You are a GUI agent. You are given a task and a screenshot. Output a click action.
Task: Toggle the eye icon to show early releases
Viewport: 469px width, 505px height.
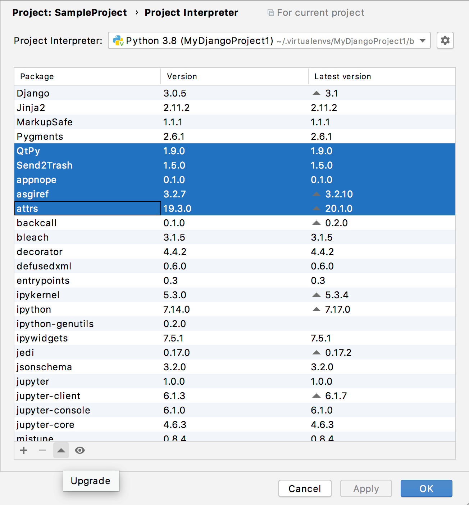[80, 450]
